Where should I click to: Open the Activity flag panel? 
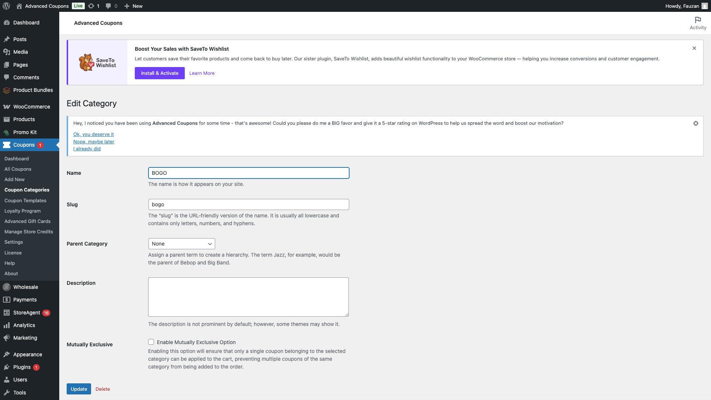pyautogui.click(x=698, y=23)
